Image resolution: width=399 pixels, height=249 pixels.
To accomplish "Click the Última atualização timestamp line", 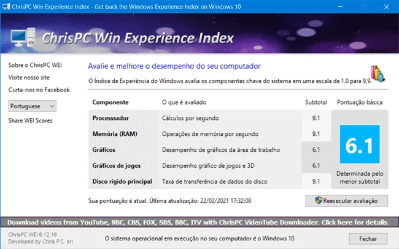I will click(169, 201).
